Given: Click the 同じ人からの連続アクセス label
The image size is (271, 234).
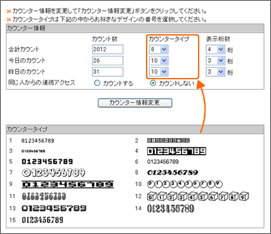Looking at the screenshot, I should pyautogui.click(x=42, y=82).
